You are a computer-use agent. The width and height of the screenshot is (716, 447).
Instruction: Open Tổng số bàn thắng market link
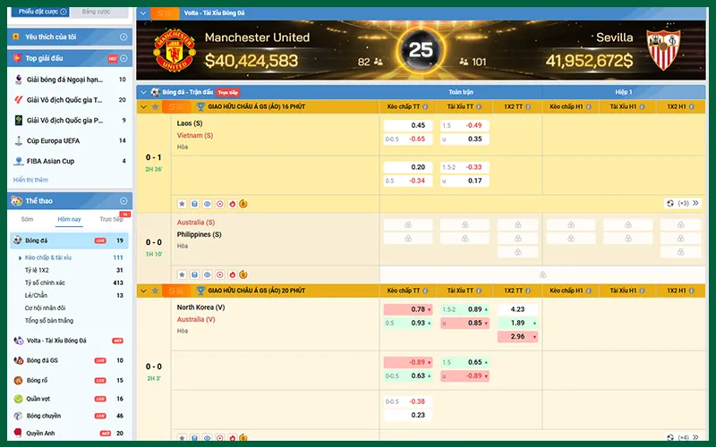(x=49, y=321)
